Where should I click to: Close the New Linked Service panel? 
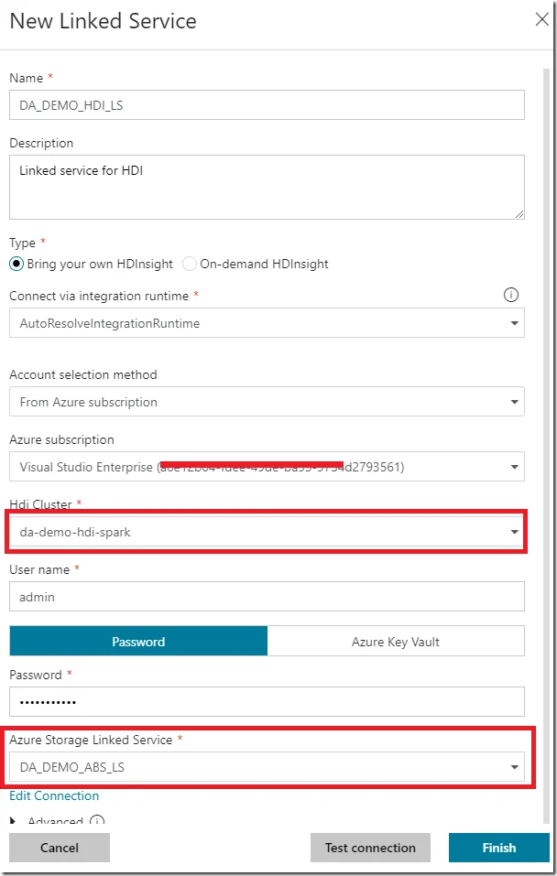pos(541,19)
